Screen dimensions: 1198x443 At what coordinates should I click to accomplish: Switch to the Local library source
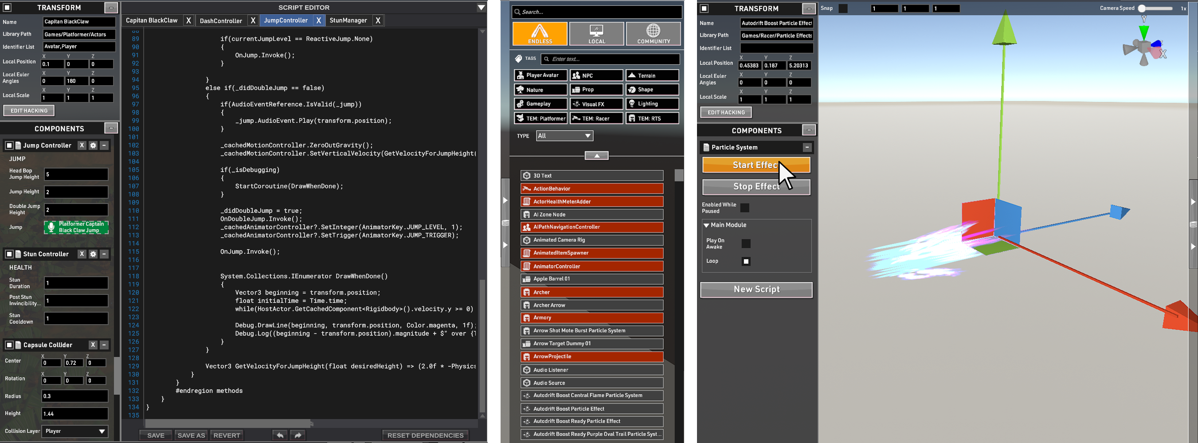[596, 34]
